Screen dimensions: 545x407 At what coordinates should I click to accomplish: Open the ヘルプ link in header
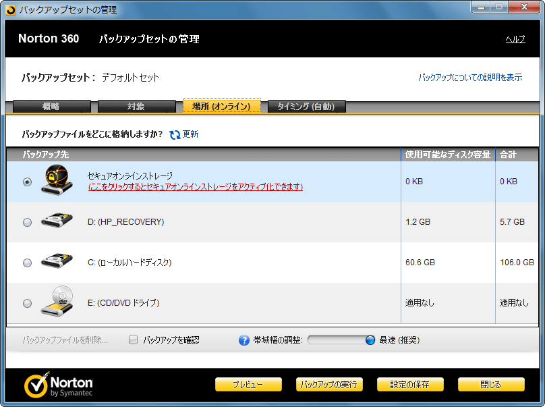point(515,39)
